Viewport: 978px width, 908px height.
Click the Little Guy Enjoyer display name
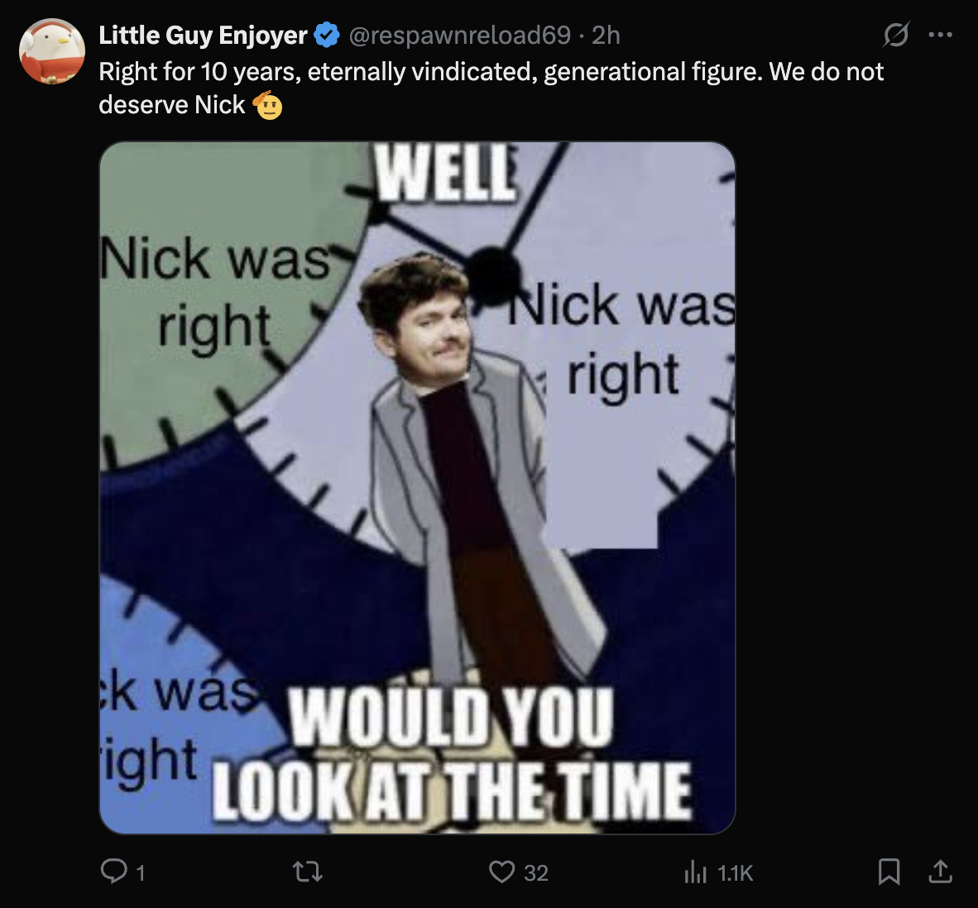[203, 35]
